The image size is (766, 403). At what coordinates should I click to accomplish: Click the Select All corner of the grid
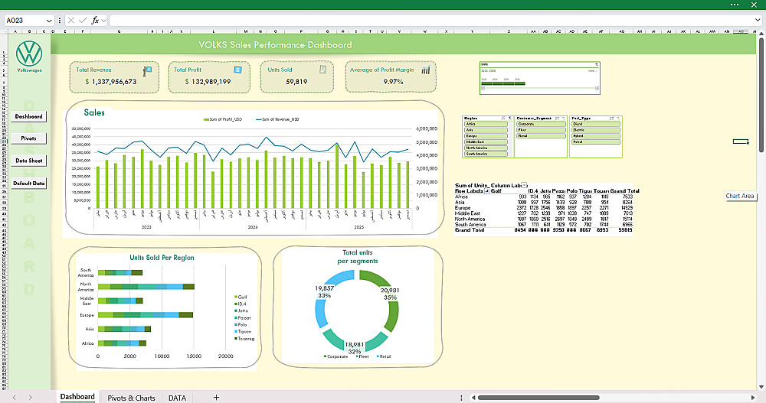4,31
